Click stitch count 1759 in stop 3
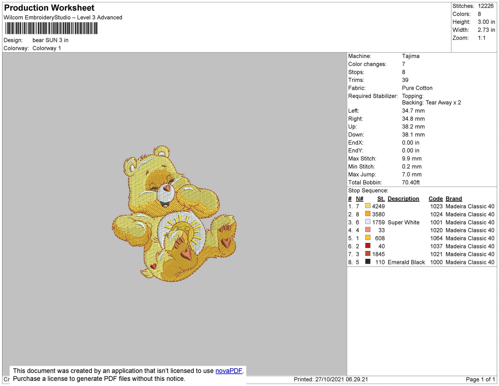This screenshot has height=386, width=499. pos(378,223)
